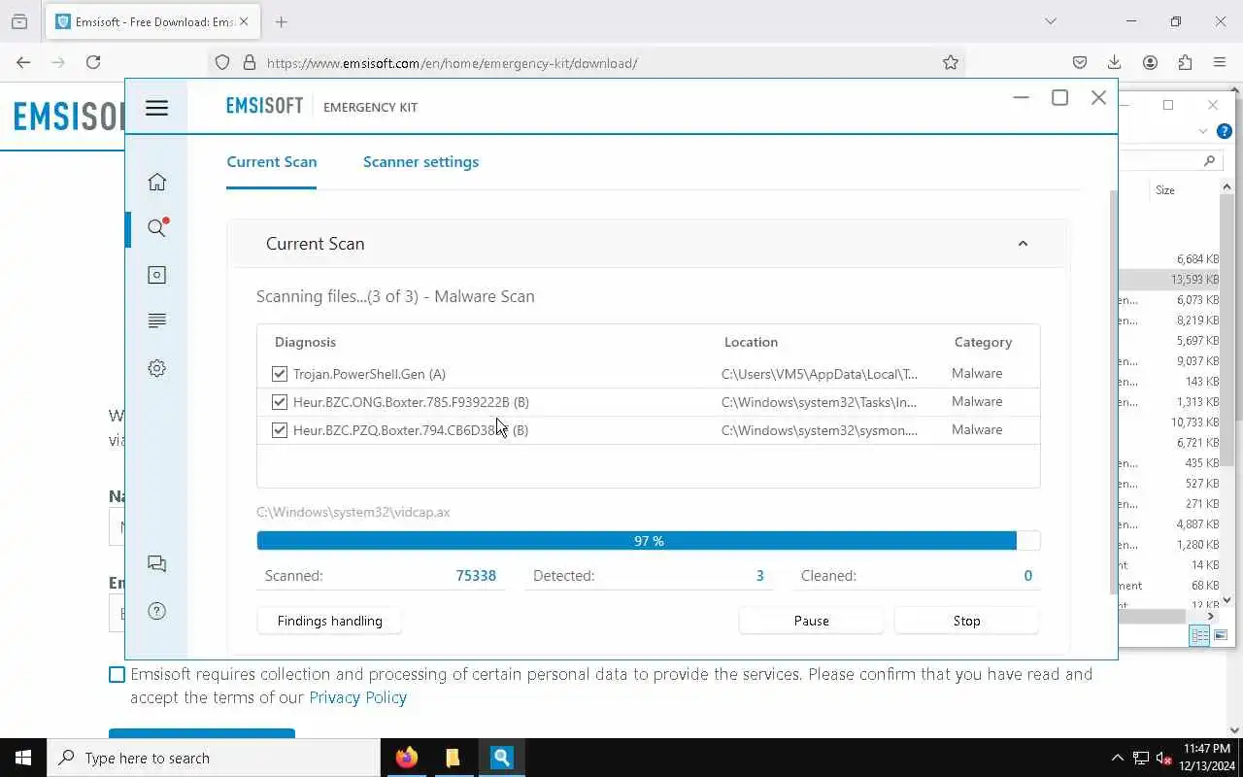Viewport: 1243px width, 777px height.
Task: Open the Emsisoft hamburger menu
Action: coord(157,108)
